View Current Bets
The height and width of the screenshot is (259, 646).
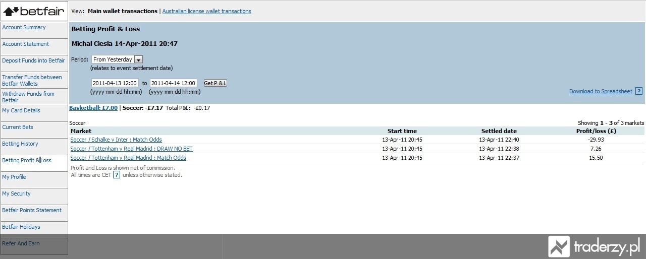pos(18,127)
